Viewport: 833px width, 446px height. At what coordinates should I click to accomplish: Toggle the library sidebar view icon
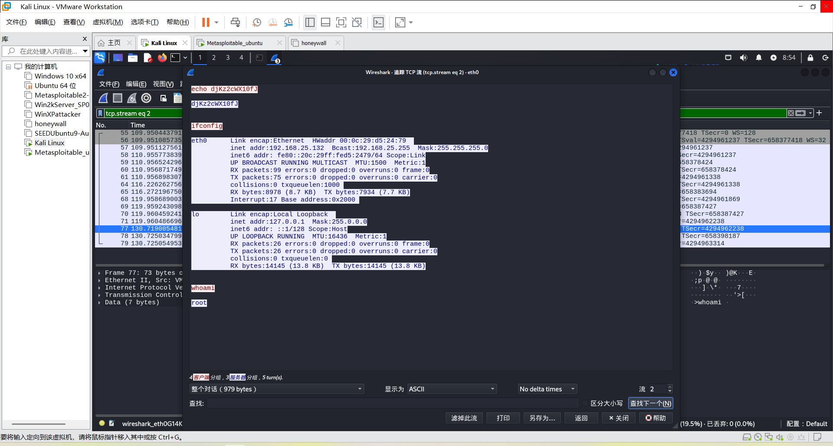click(x=310, y=22)
